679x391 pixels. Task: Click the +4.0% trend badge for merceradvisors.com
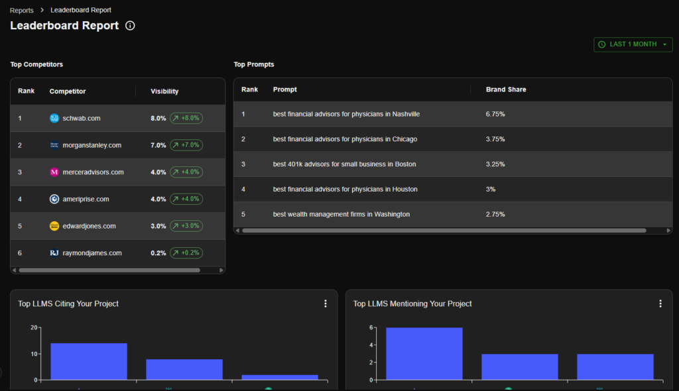tap(186, 172)
